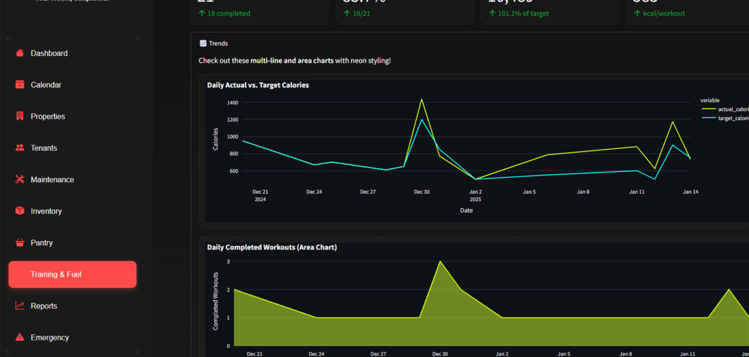Click the Properties building icon
The image size is (749, 357).
(x=20, y=116)
